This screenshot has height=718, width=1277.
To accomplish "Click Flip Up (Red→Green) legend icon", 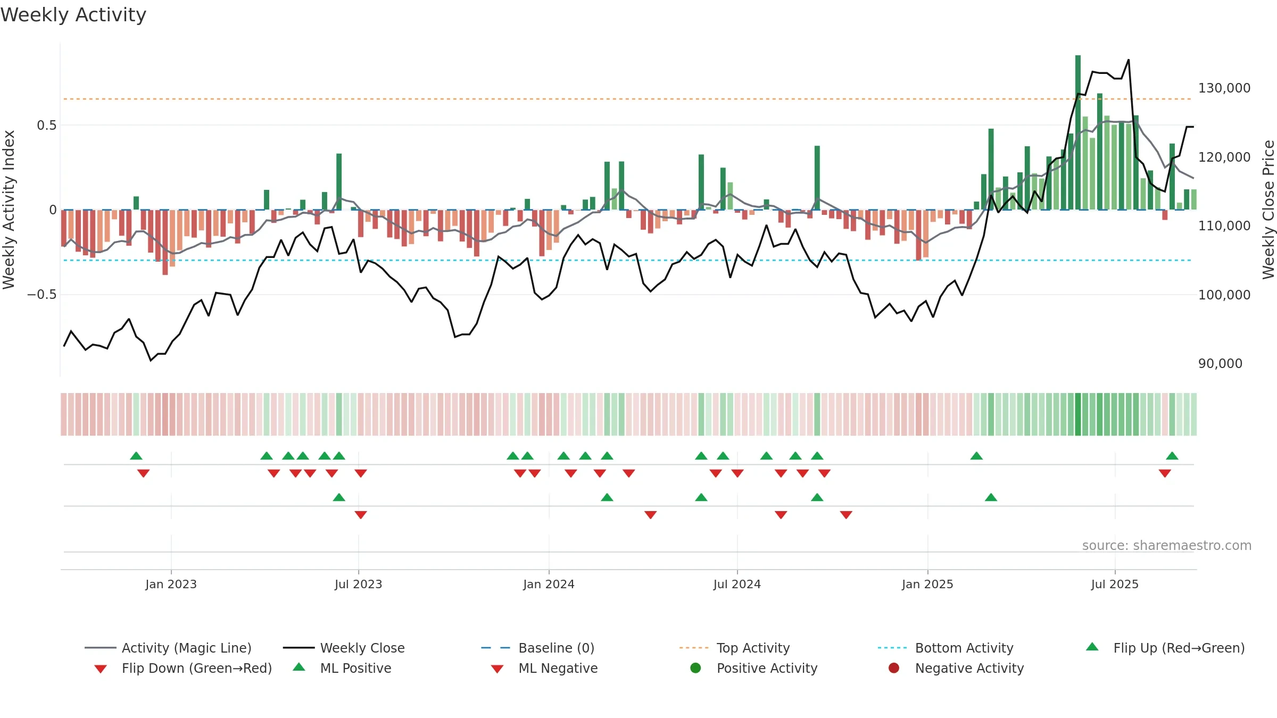I will click(x=1092, y=647).
